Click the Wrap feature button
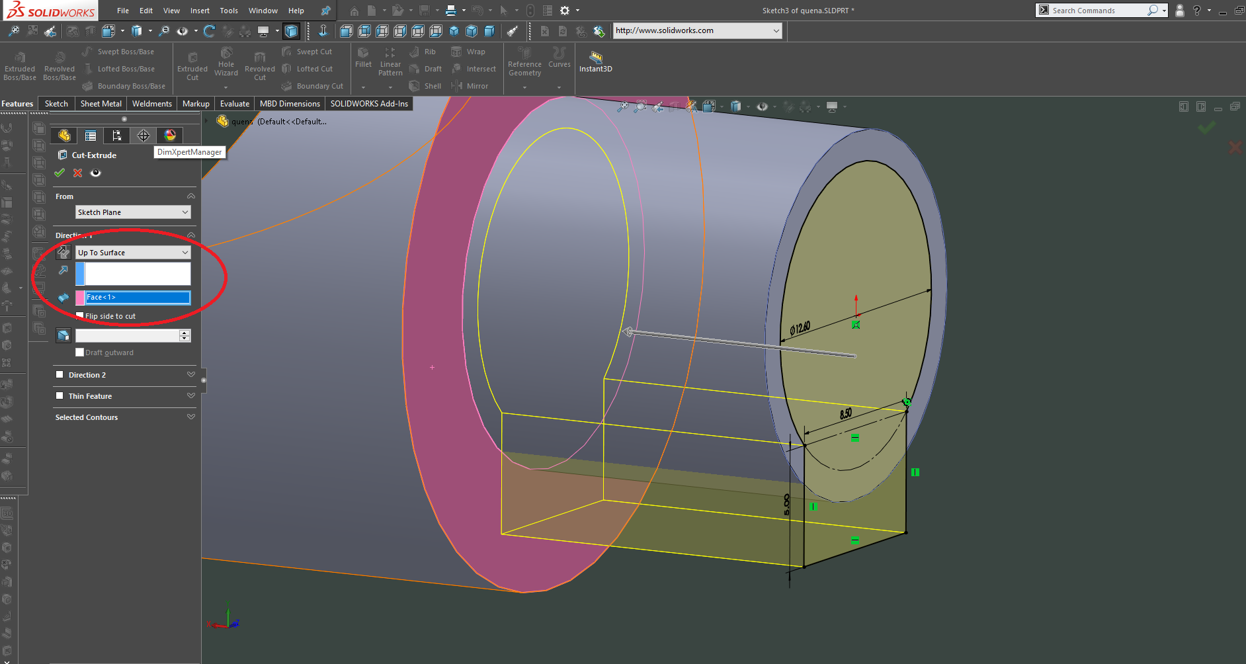This screenshot has width=1246, height=664. coord(468,52)
